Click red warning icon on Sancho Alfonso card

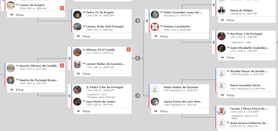coord(62,66)
